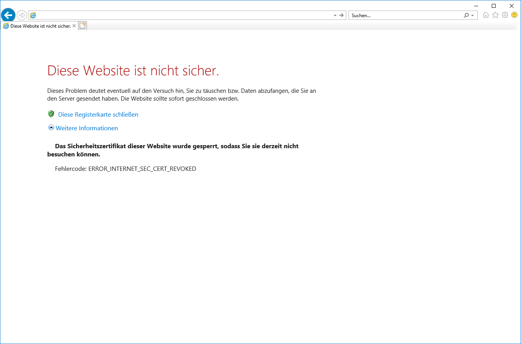Click the green shield icon
Screen dimensions: 521x344
51,114
